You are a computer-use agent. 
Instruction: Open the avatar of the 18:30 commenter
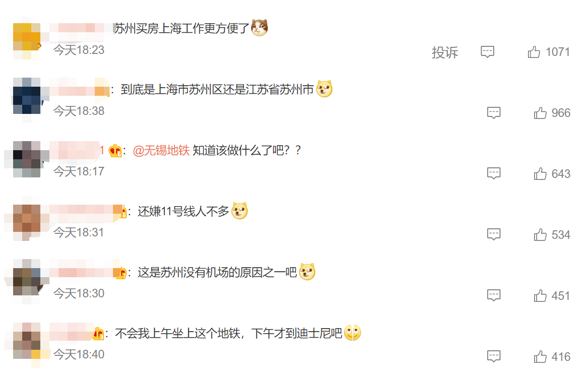pyautogui.click(x=27, y=277)
